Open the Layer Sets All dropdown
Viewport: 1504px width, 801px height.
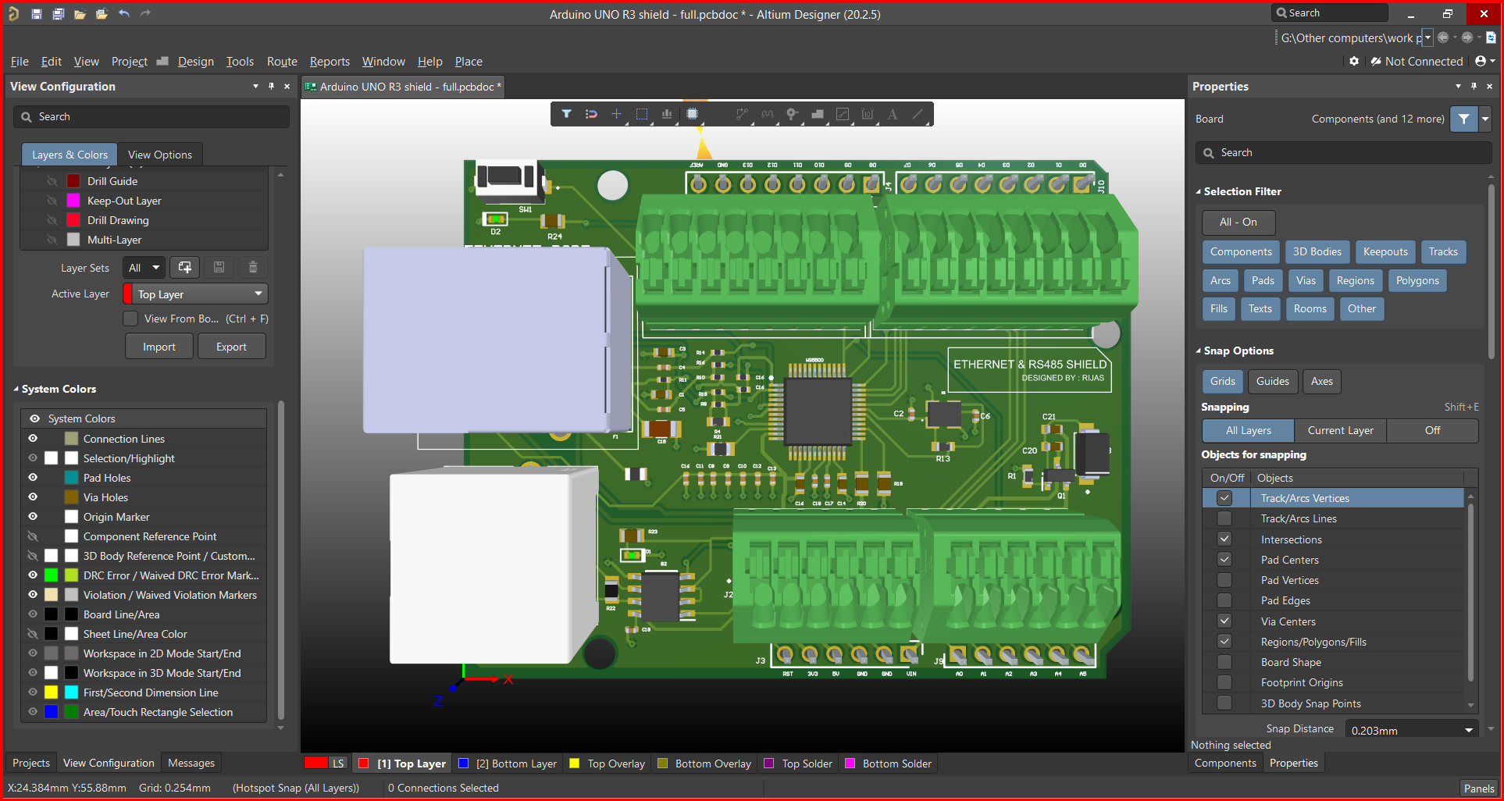144,268
